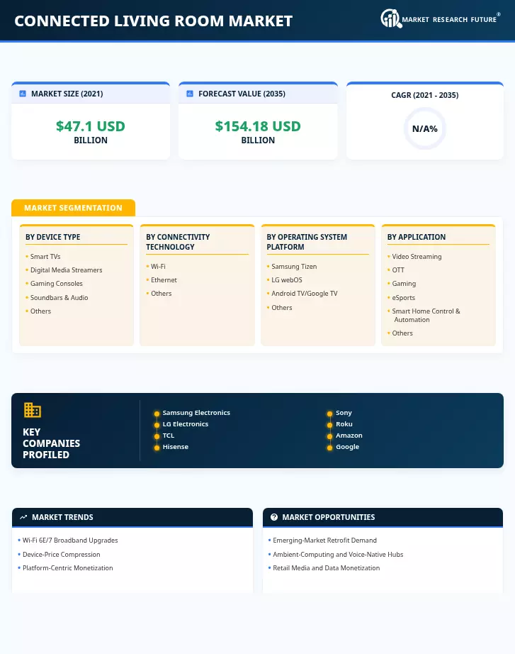The height and width of the screenshot is (654, 515).
Task: Click LG Electronics company entry
Action: click(x=186, y=423)
